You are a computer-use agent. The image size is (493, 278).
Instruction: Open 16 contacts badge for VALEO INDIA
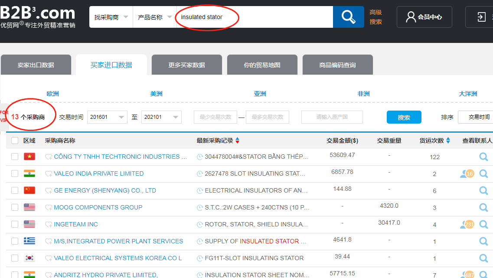pos(467,173)
